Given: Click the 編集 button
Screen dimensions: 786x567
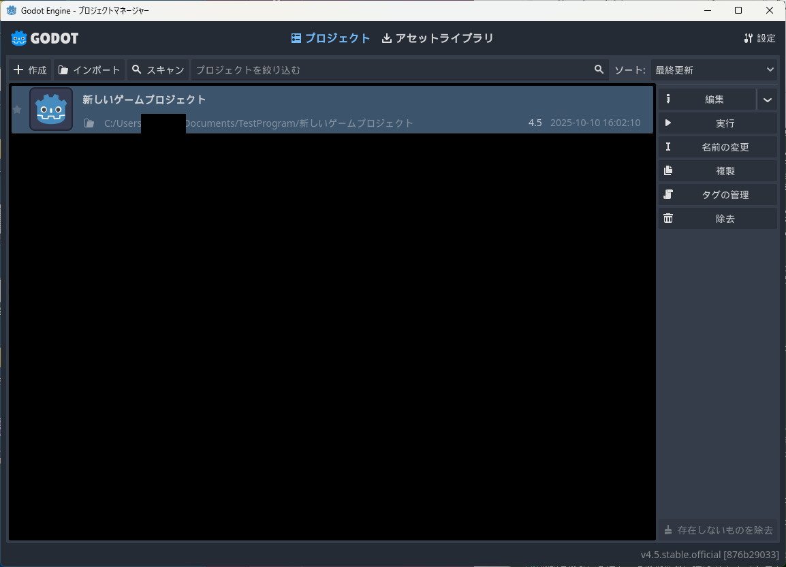Looking at the screenshot, I should coord(707,99).
